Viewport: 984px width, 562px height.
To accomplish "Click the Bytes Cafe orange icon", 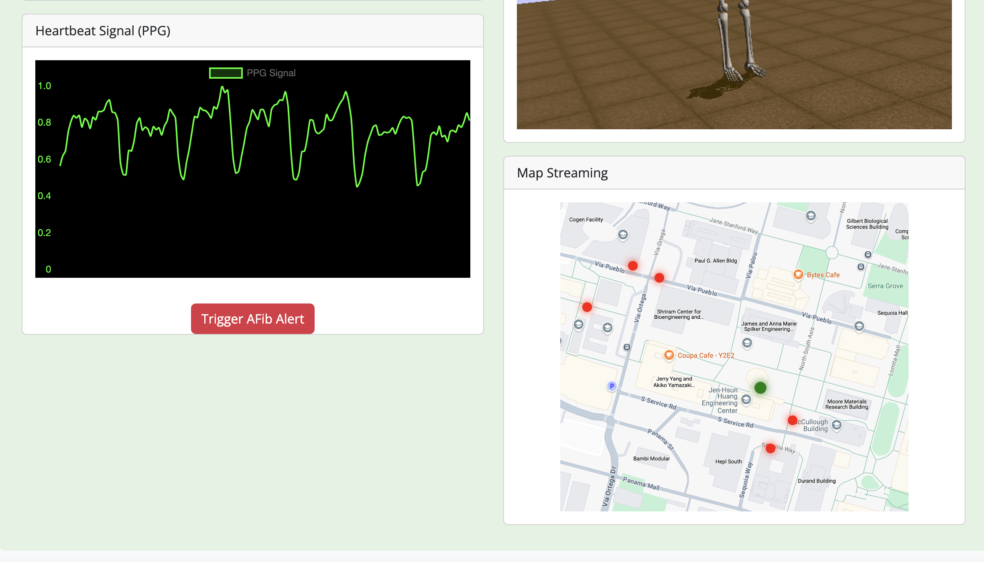I will coord(798,275).
